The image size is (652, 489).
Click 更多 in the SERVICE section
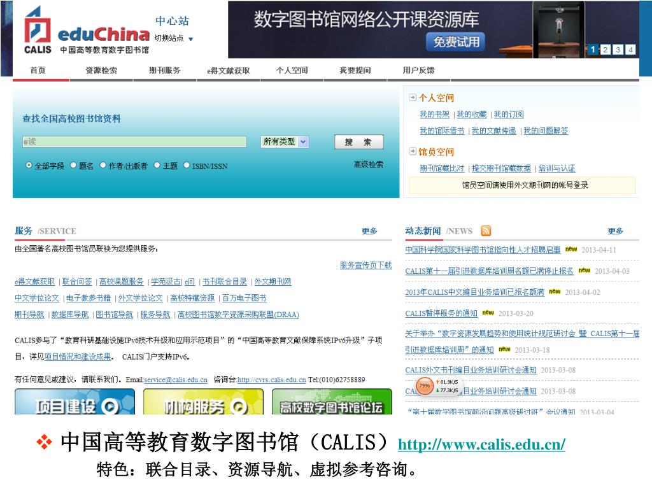(369, 231)
